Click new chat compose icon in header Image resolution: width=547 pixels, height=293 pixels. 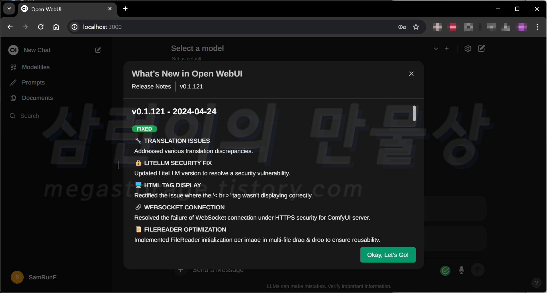point(481,49)
